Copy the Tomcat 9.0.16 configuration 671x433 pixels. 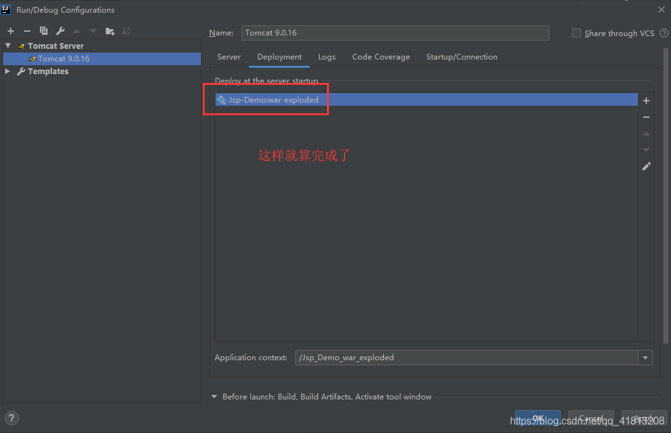pos(43,30)
